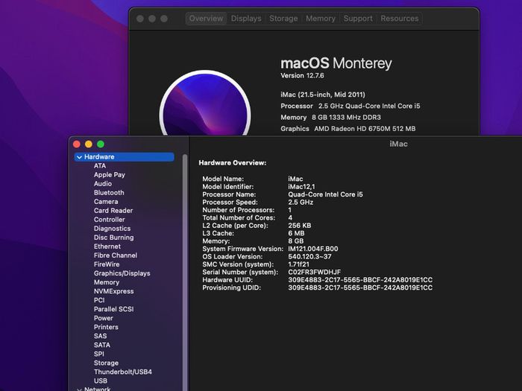Select ATA in the sidebar

tap(99, 165)
